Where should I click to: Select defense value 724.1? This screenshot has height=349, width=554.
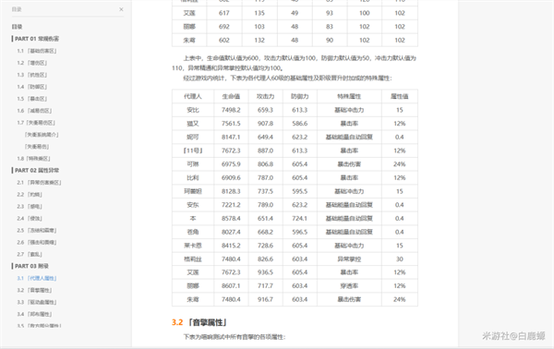[x=299, y=218]
